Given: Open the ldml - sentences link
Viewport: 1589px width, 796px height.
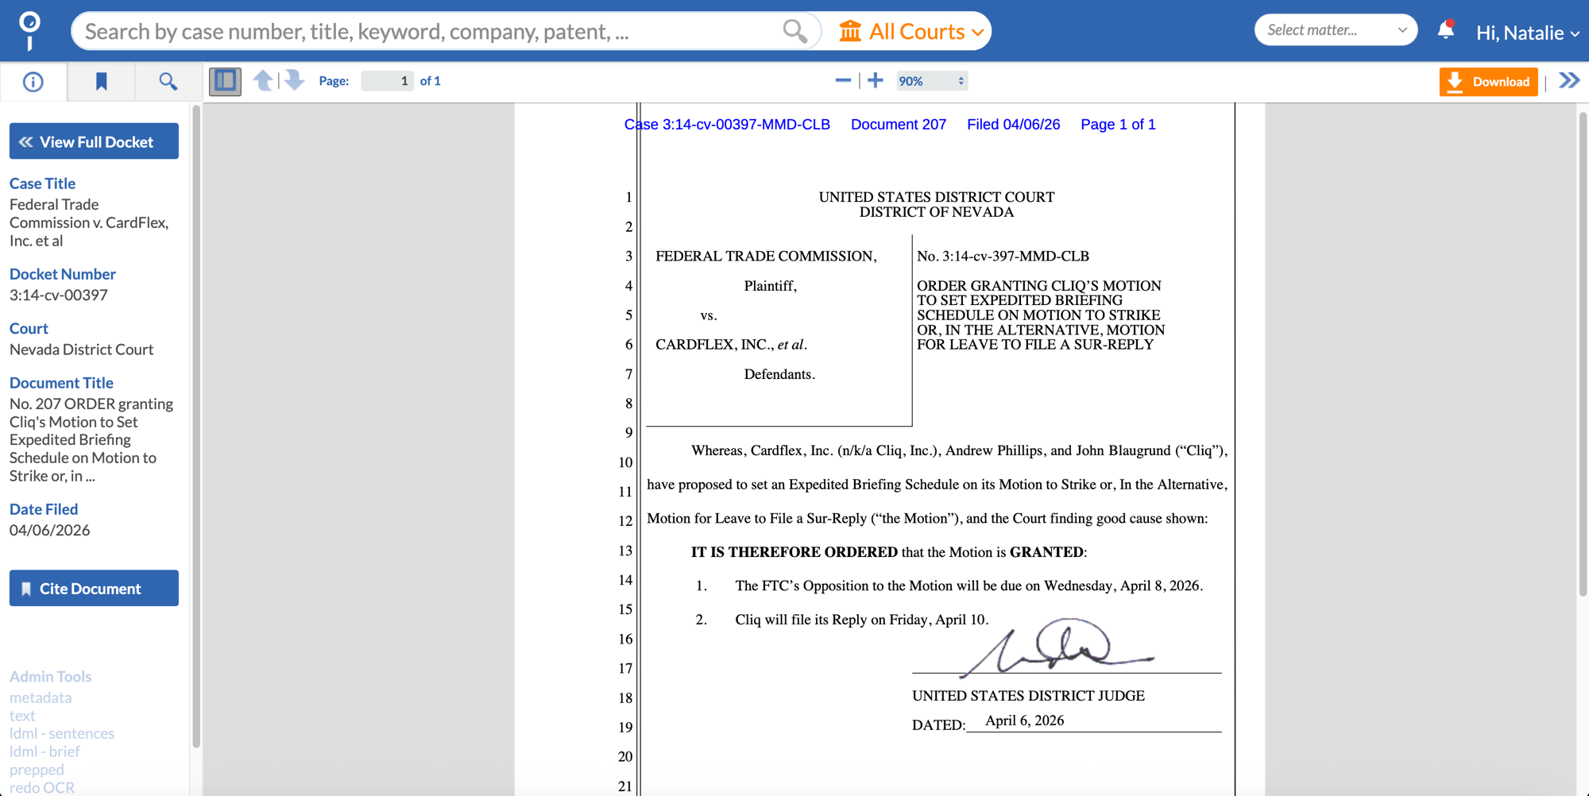Looking at the screenshot, I should coord(62,733).
